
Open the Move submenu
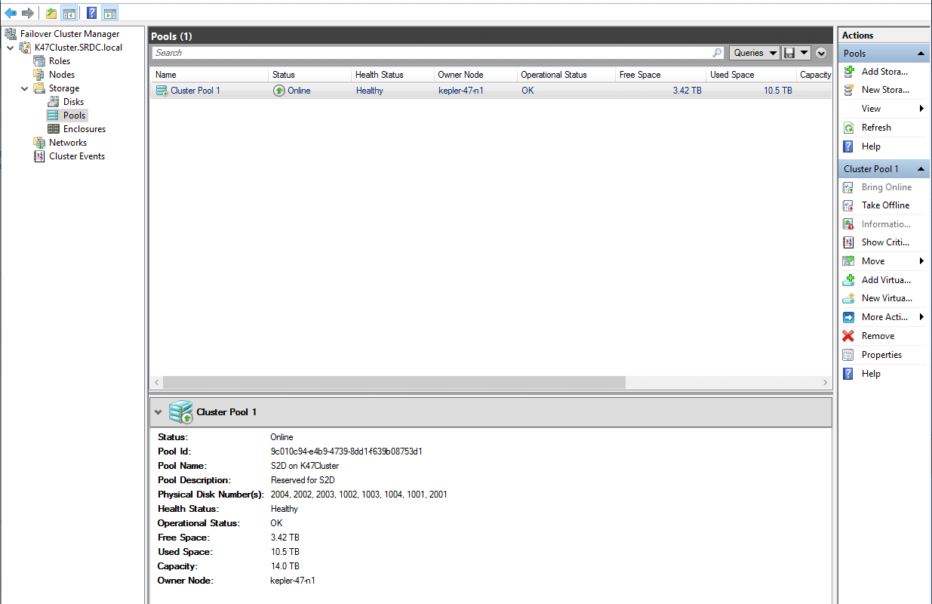884,261
